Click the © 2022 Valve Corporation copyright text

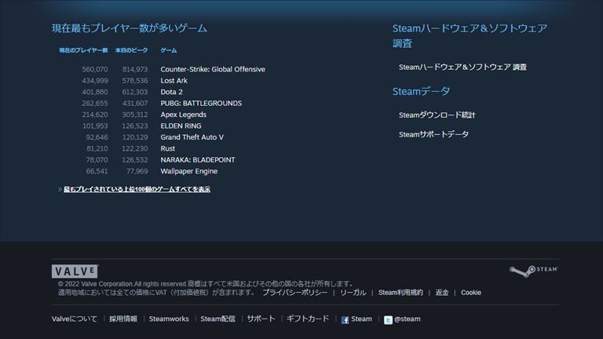pyautogui.click(x=206, y=284)
